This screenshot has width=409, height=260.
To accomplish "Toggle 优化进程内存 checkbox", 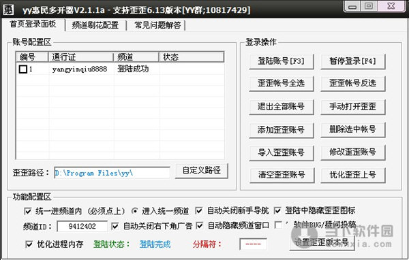I will (29, 244).
